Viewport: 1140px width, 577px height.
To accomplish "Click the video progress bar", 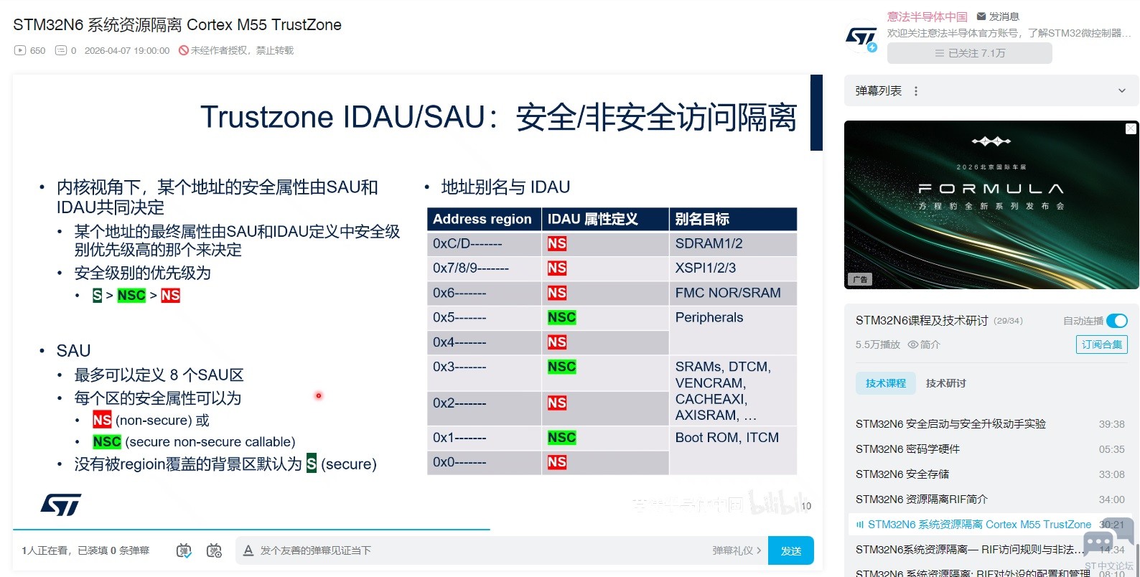I will point(418,530).
